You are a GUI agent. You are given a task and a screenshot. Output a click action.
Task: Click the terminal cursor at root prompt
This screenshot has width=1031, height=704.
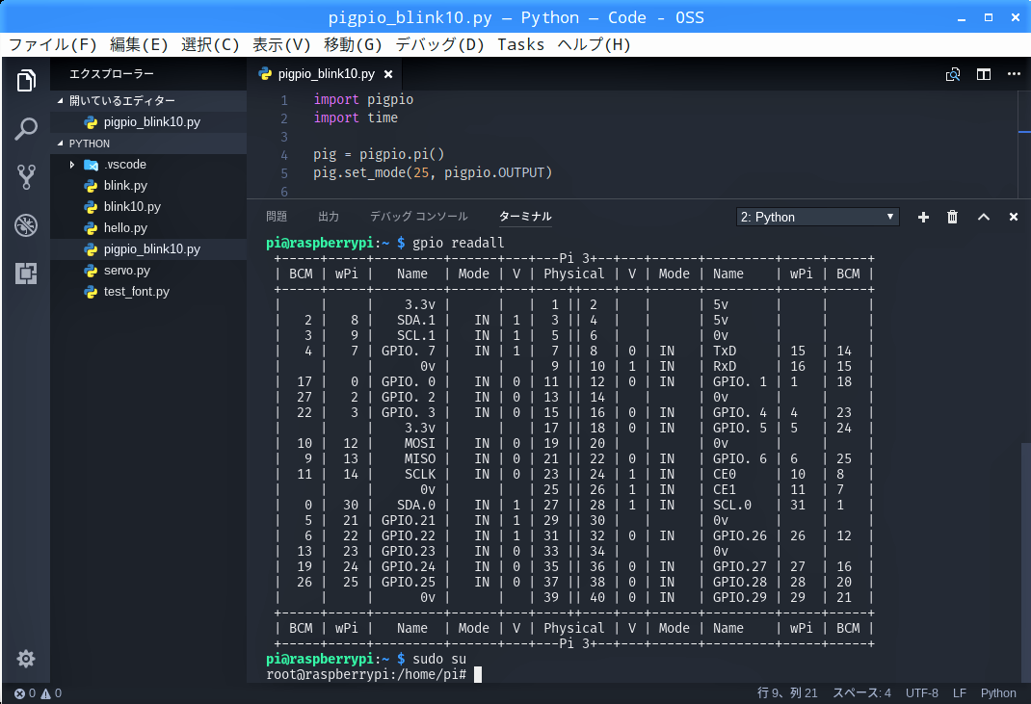(x=478, y=674)
